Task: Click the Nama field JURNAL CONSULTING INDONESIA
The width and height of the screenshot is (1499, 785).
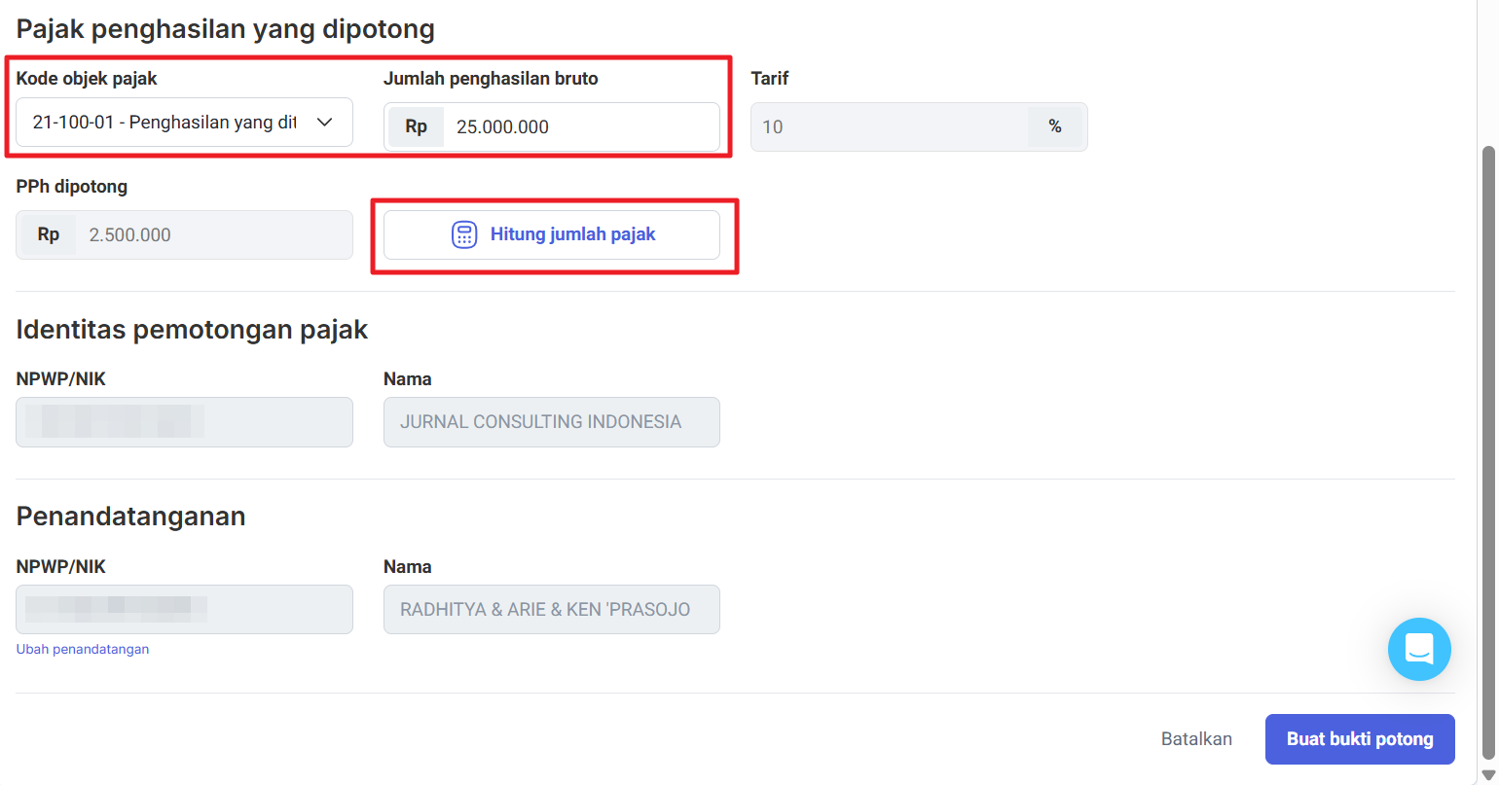Action: tap(551, 422)
